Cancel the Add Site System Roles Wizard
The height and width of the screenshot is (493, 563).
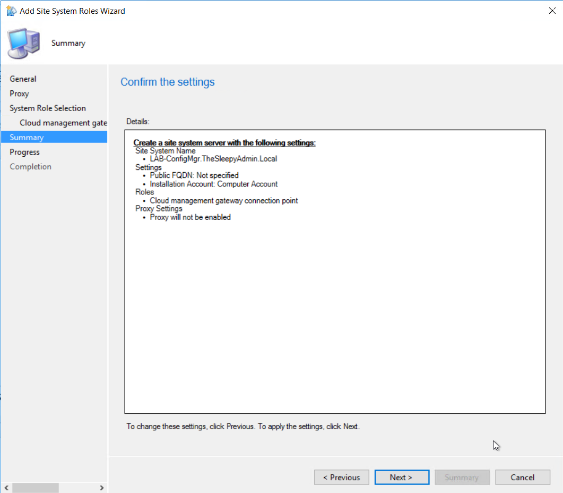[x=523, y=477]
